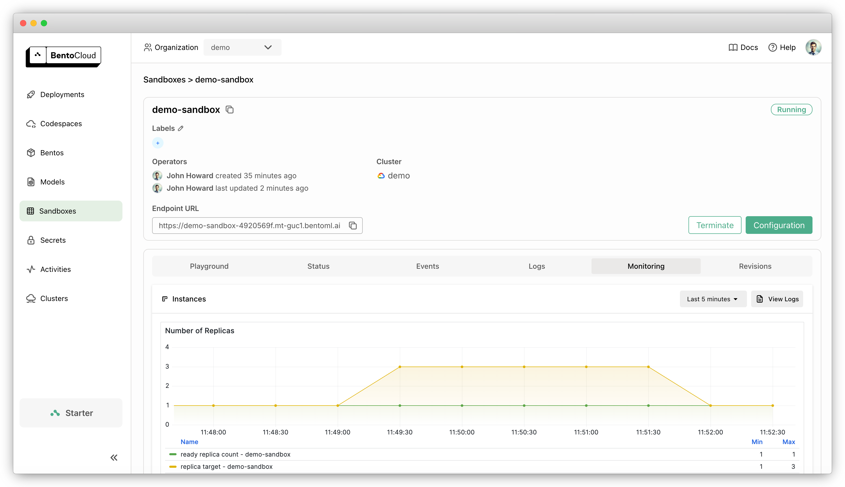Open the demo organization dropdown

point(242,48)
